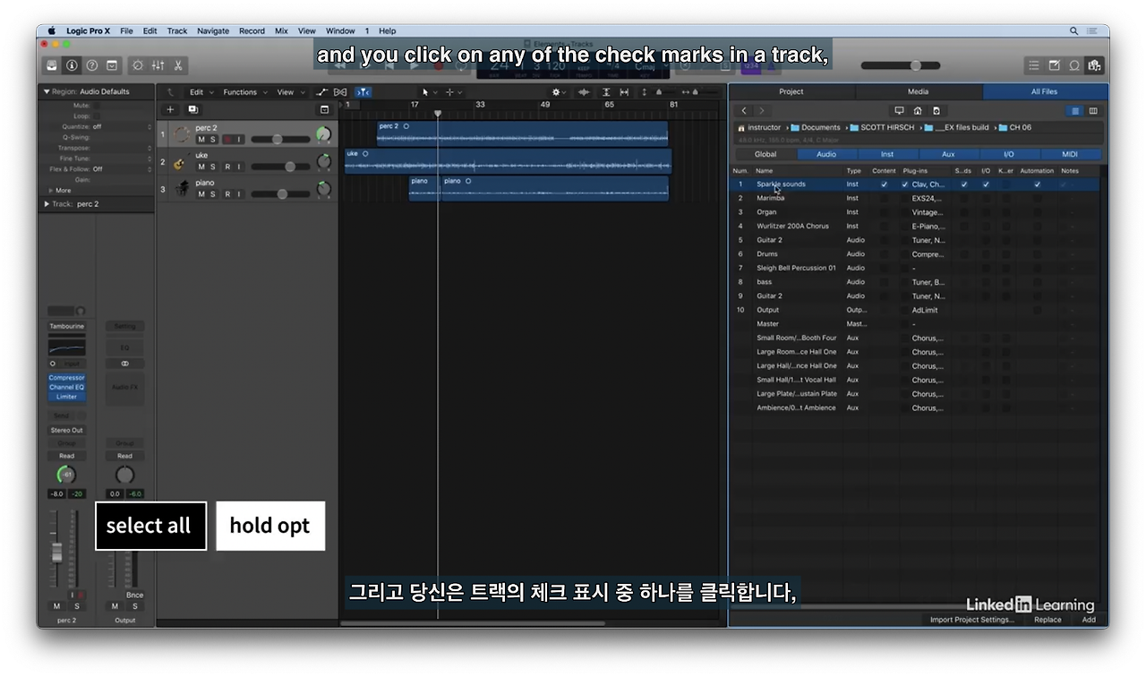This screenshot has height=677, width=1146.
Task: Go to Home folder in browser
Action: pyautogui.click(x=918, y=111)
